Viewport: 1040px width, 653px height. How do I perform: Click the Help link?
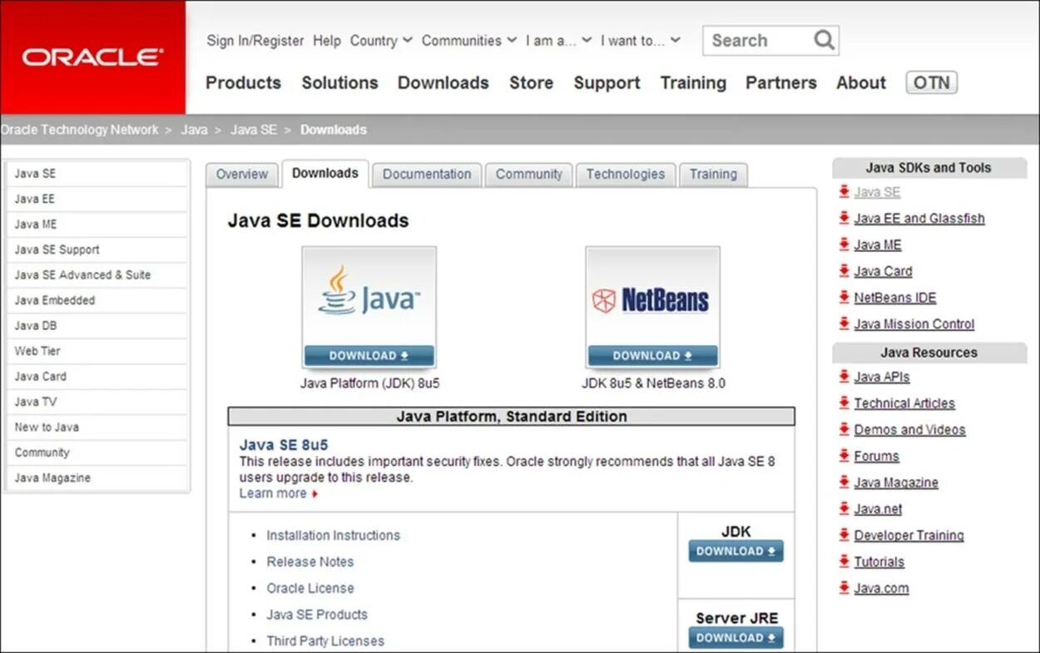pos(327,40)
